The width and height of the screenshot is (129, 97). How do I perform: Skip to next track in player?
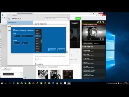click(x=100, y=32)
